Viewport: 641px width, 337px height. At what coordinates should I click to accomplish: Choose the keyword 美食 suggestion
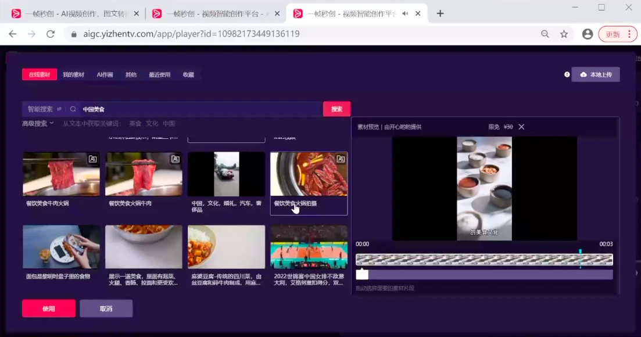tap(135, 123)
